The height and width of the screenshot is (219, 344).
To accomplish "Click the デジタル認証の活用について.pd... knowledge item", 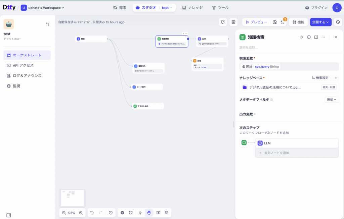I will coord(289,87).
